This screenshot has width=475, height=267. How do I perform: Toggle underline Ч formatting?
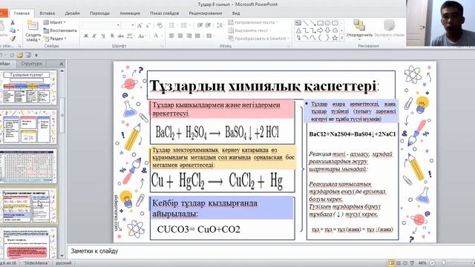pyautogui.click(x=103, y=36)
